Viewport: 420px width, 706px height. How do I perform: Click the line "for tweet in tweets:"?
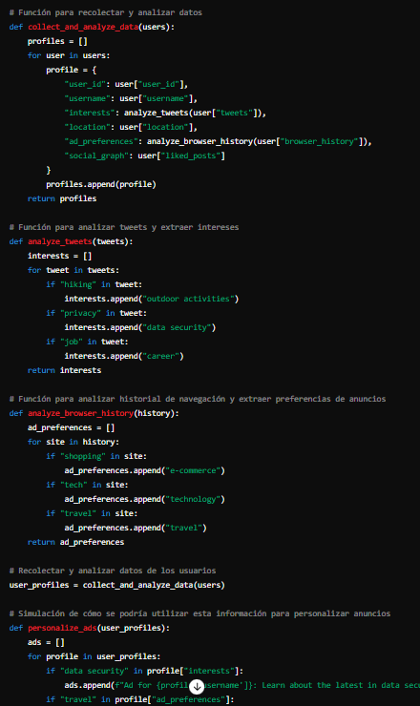(73, 270)
